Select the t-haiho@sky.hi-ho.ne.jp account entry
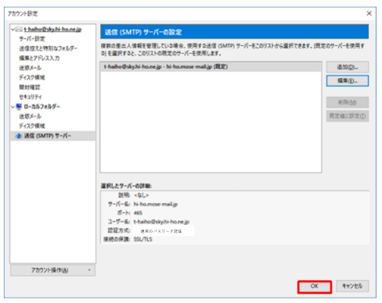The height and width of the screenshot is (303, 382). pyautogui.click(x=52, y=30)
